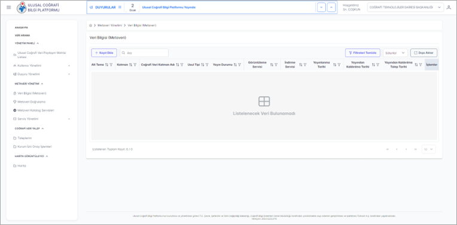Open the Sütunlar columns dropdown
This screenshot has height=225, width=457.
[x=395, y=53]
